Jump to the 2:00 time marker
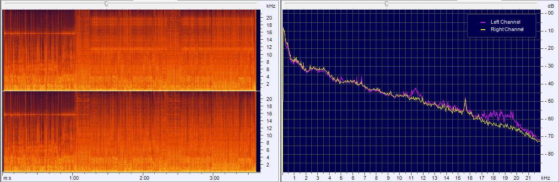Image resolution: width=559 pixels, height=182 pixels. point(144,178)
